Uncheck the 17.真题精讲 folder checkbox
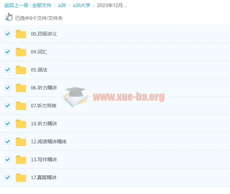The height and width of the screenshot is (194, 230). click(7, 178)
